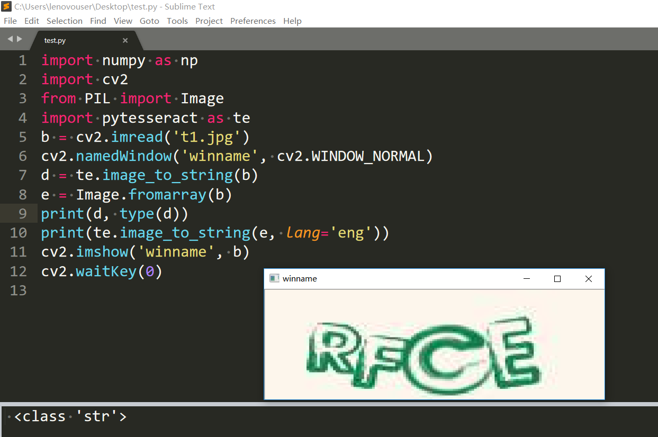
Task: Click the Sublime Text title bar icon
Action: (x=6, y=7)
